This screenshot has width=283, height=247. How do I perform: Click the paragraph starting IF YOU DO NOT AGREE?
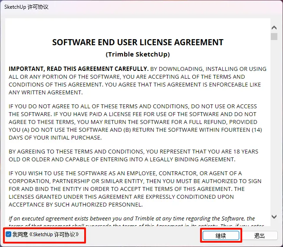[x=135, y=122]
